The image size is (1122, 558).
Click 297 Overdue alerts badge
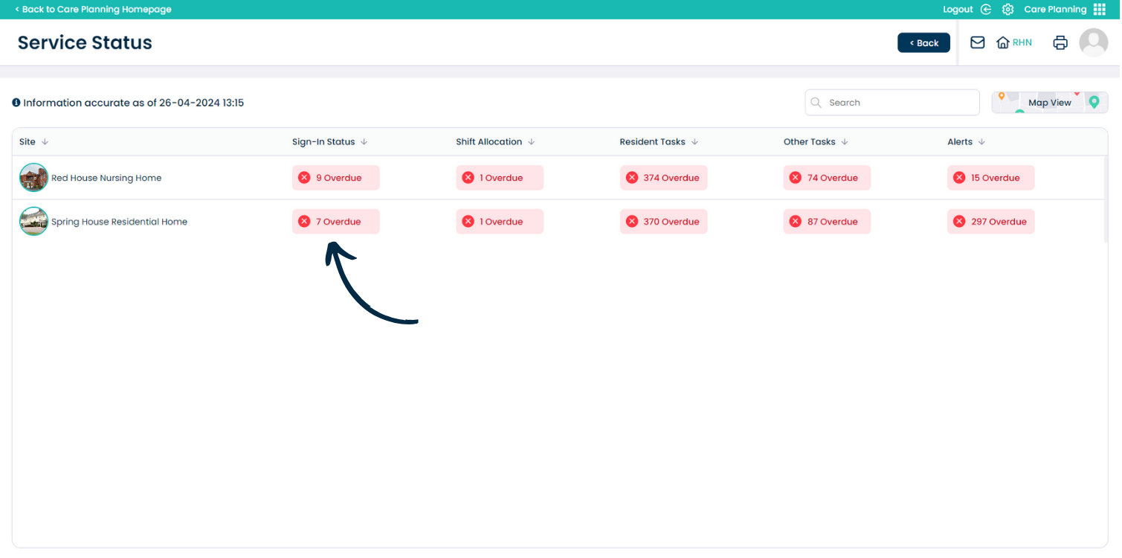click(990, 222)
